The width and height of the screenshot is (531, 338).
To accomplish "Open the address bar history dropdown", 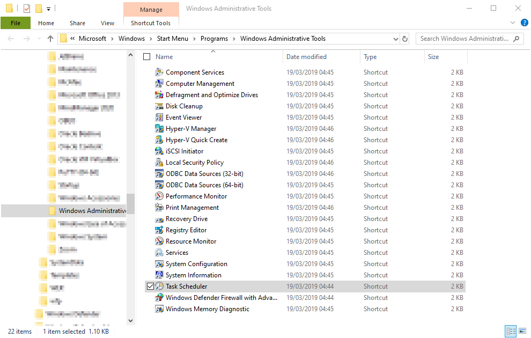I will tap(395, 39).
